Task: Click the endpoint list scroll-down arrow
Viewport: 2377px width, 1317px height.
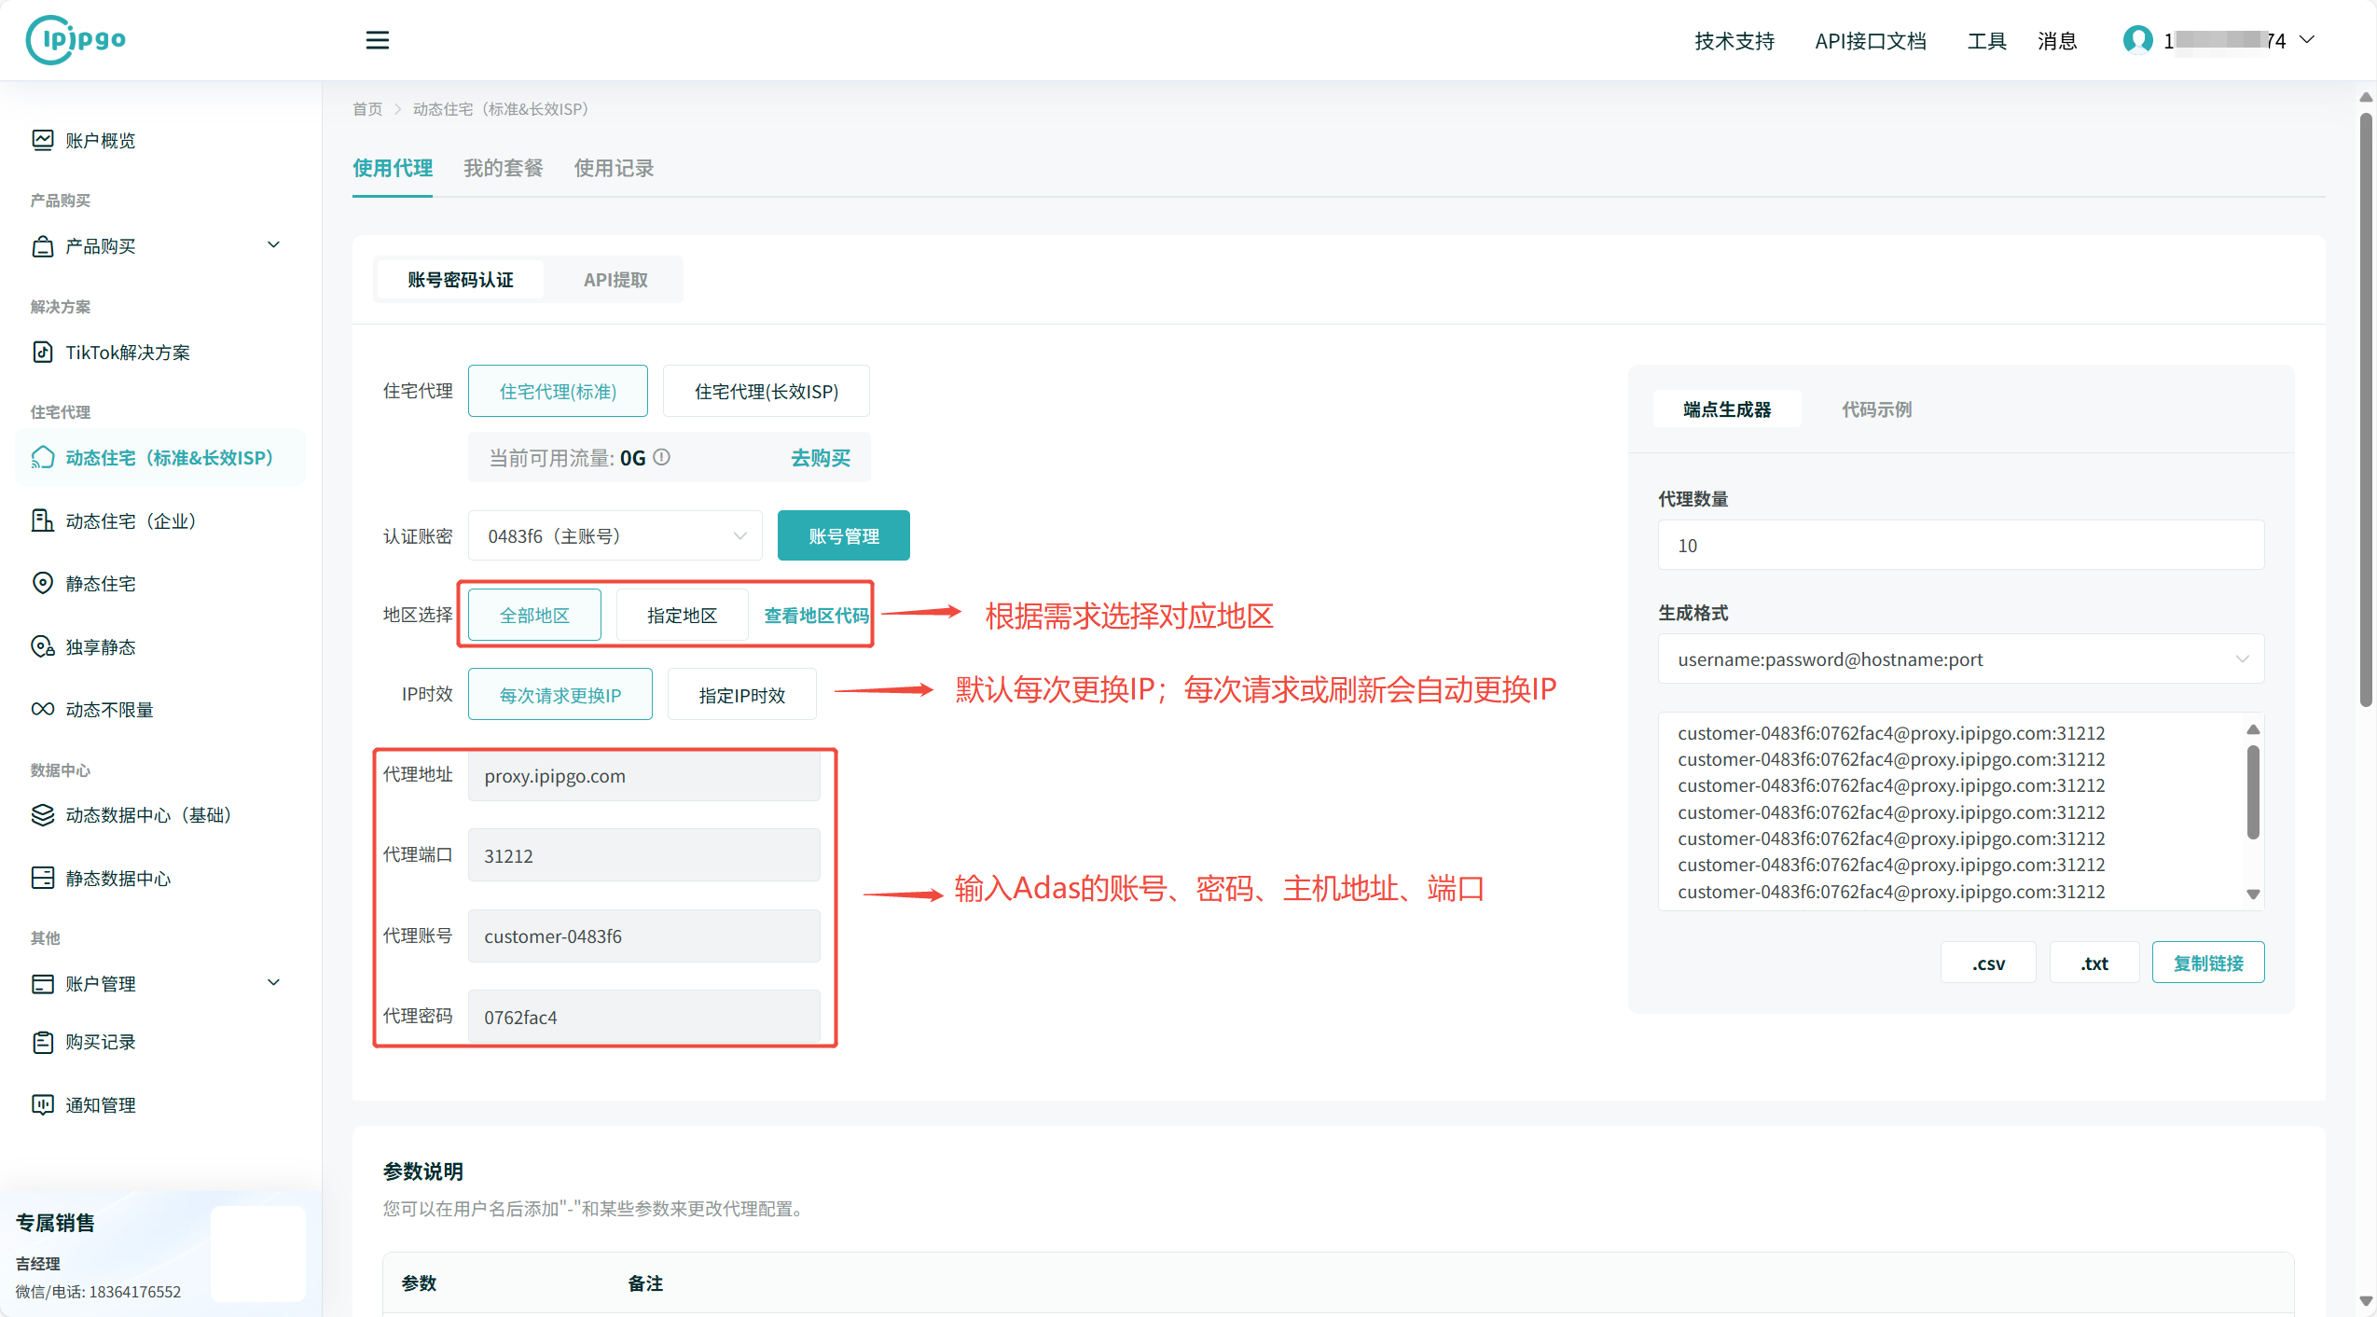Action: (x=2253, y=894)
